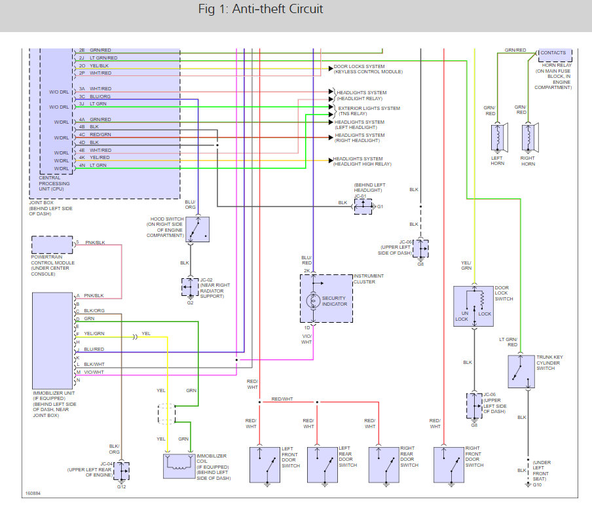
Task: Select the JC-02 connector symbol near G2
Action: tap(190, 287)
